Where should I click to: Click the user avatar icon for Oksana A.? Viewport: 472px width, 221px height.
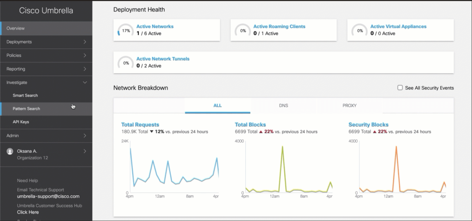(x=10, y=151)
